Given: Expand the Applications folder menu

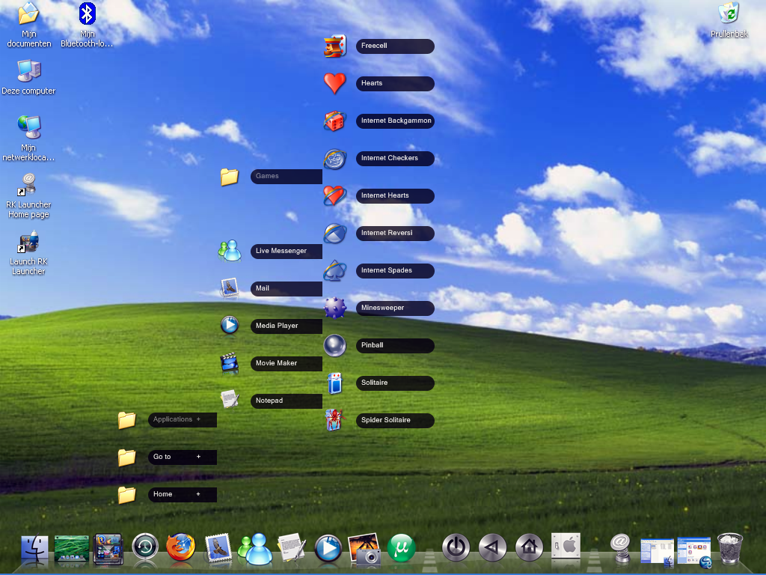Looking at the screenshot, I should (182, 420).
